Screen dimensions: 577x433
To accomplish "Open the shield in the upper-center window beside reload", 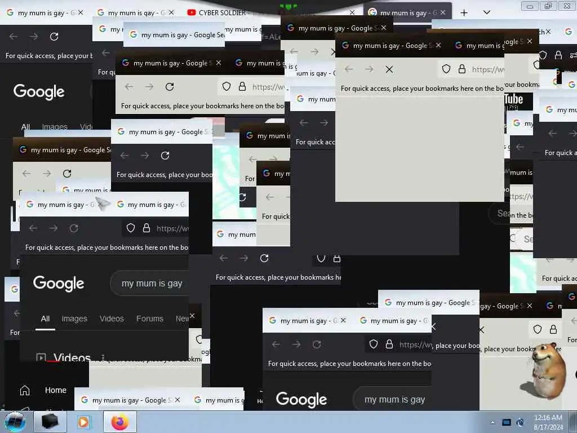I will (227, 86).
